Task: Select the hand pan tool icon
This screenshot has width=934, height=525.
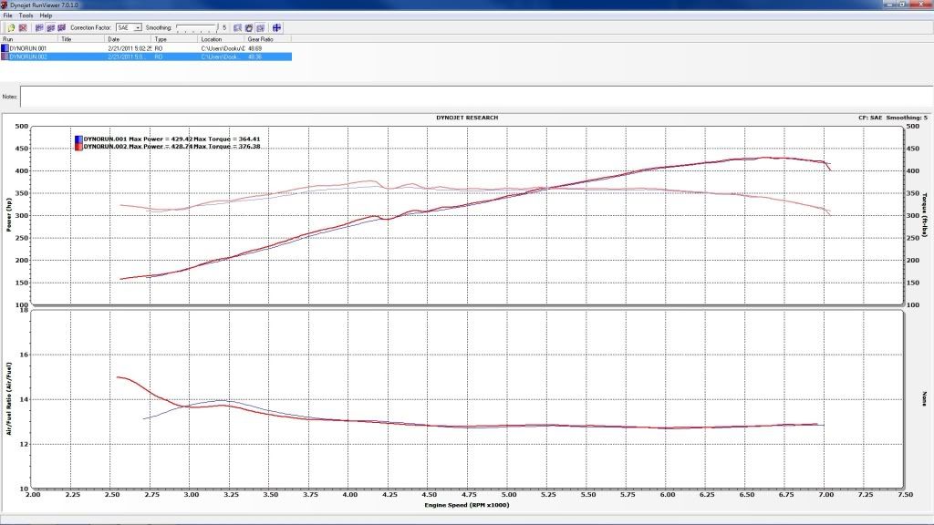Action: [248, 27]
